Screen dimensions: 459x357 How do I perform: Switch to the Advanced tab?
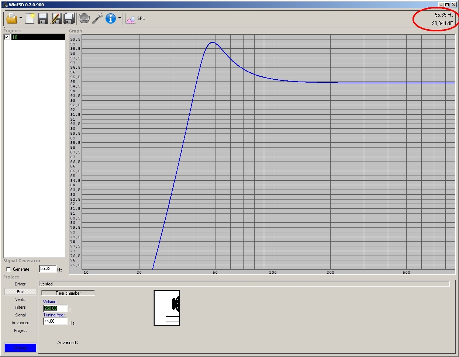[20, 323]
